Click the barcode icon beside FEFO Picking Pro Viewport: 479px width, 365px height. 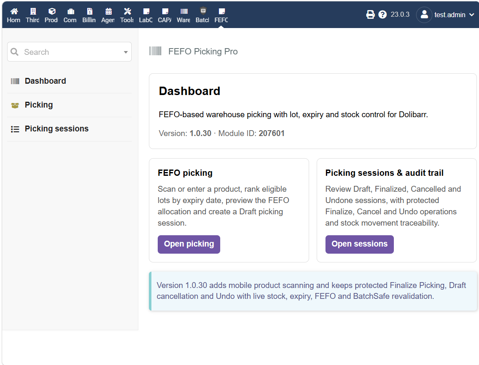click(155, 51)
